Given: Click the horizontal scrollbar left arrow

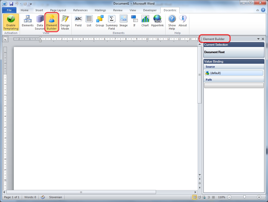Looking at the screenshot, I should coord(4,192).
